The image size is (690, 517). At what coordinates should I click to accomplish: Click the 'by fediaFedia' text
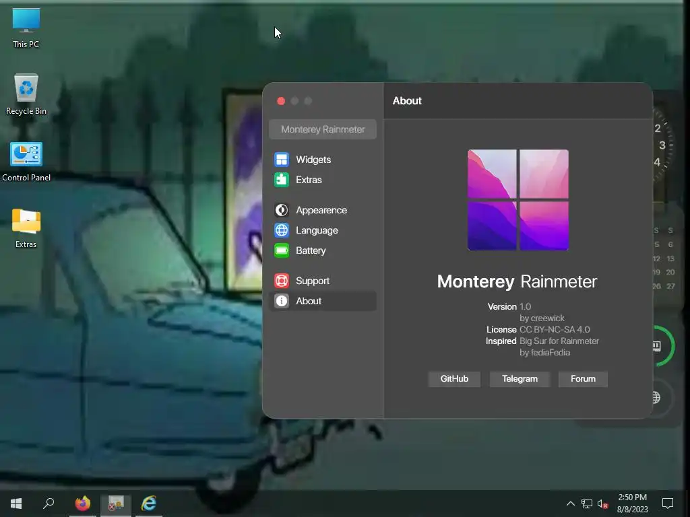(x=544, y=352)
